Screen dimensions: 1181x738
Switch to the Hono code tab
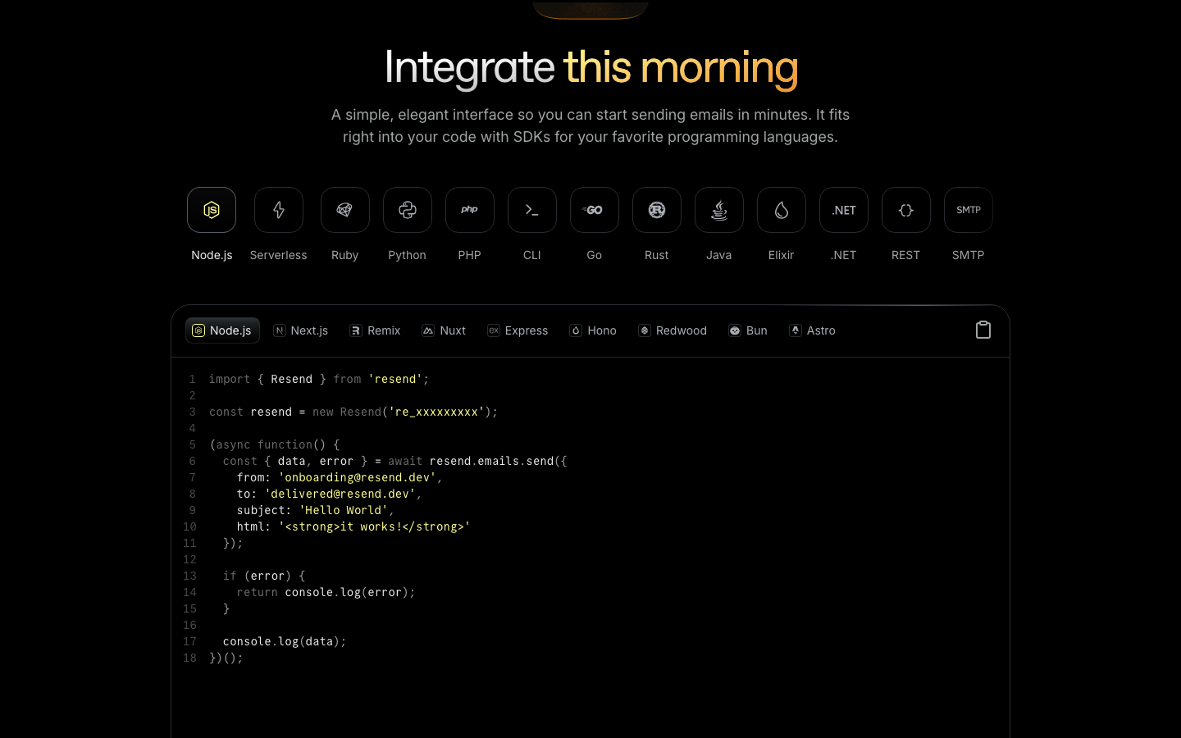click(x=593, y=330)
